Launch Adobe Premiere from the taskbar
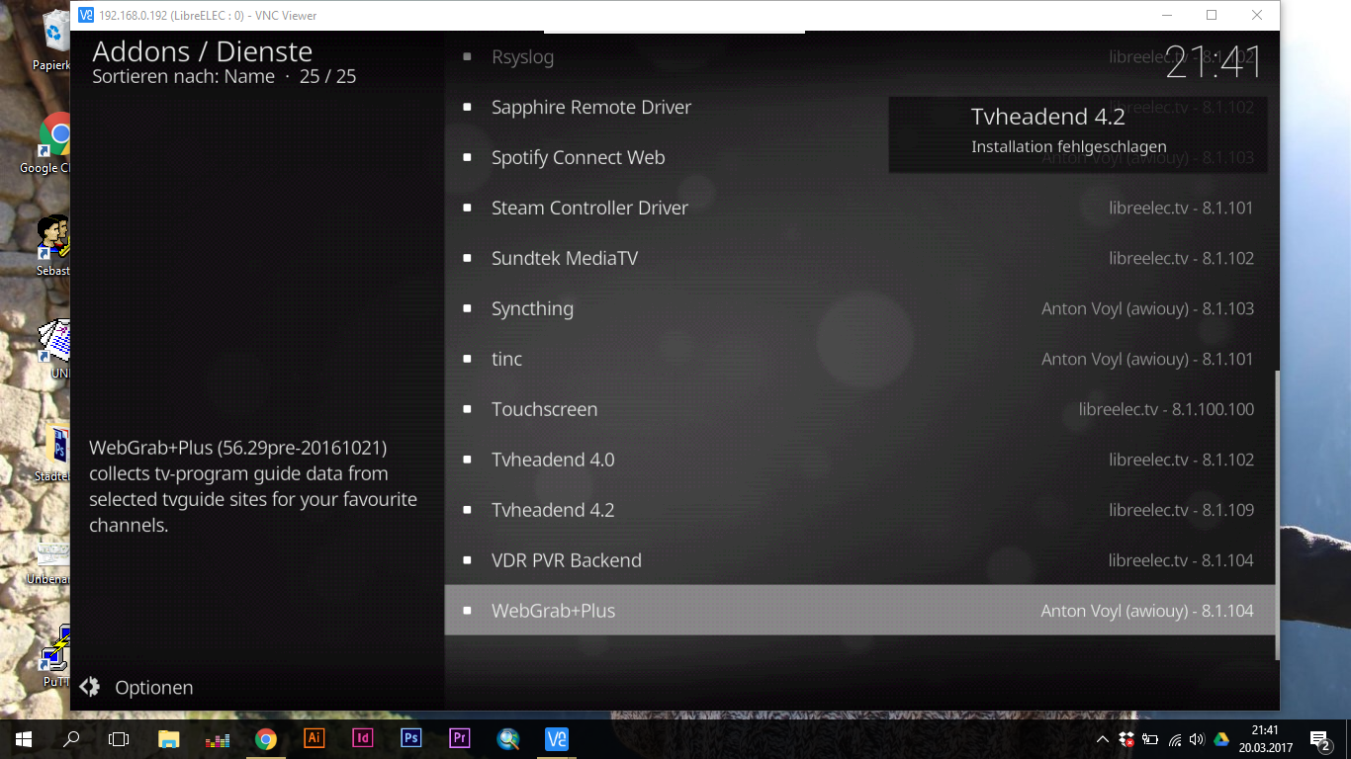This screenshot has width=1351, height=759. click(x=459, y=738)
